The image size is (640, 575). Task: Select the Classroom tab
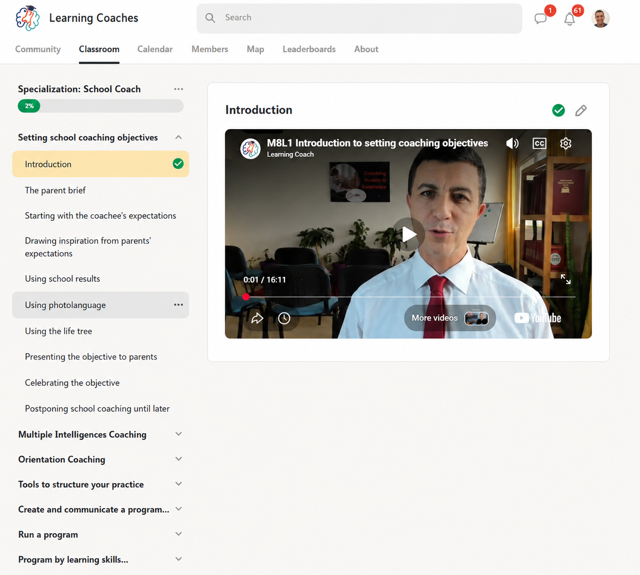point(99,49)
